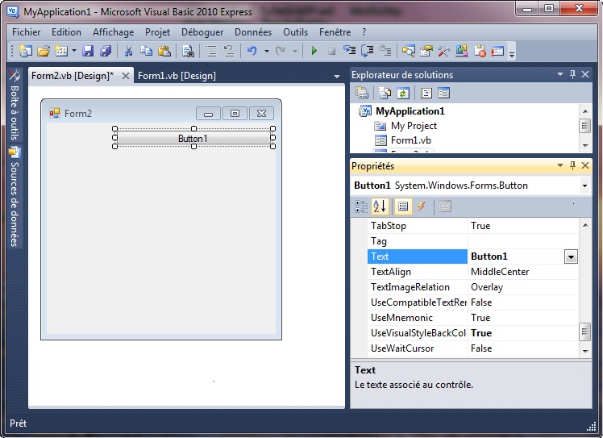Open Solution Explorer window position menu arrow

[560, 74]
